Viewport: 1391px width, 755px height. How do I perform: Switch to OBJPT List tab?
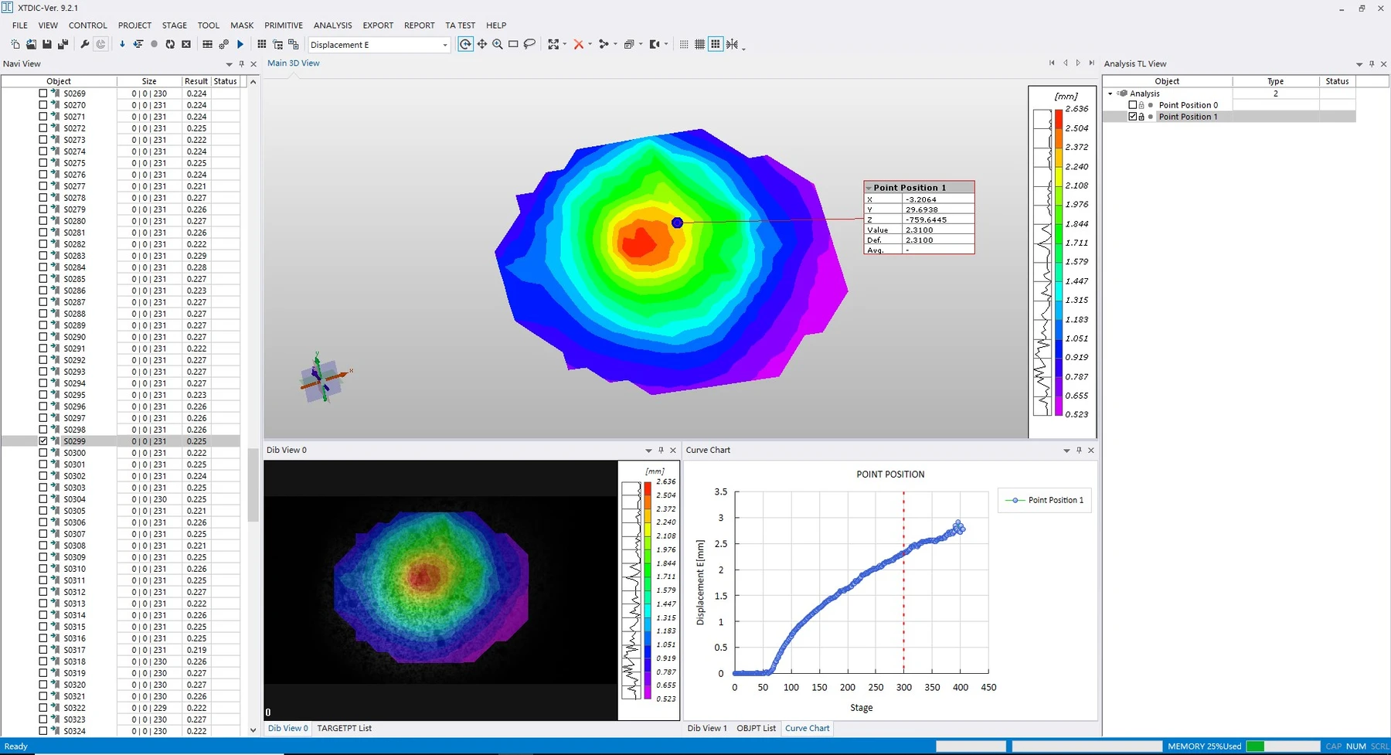pos(757,728)
